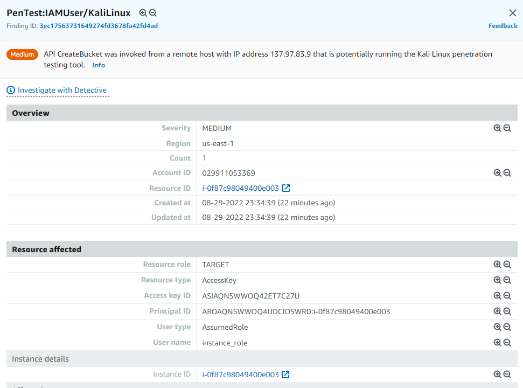Include filter for Account ID 029911053369

[x=497, y=173]
